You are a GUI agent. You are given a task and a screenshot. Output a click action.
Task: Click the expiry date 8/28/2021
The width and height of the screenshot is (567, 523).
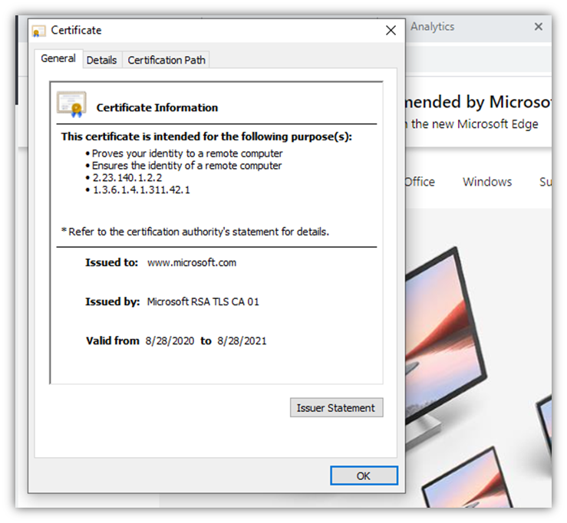pos(242,340)
